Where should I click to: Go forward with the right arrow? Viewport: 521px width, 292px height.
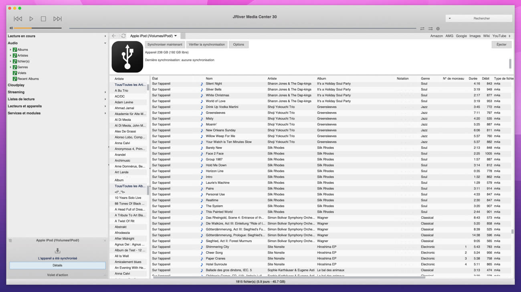coord(119,36)
